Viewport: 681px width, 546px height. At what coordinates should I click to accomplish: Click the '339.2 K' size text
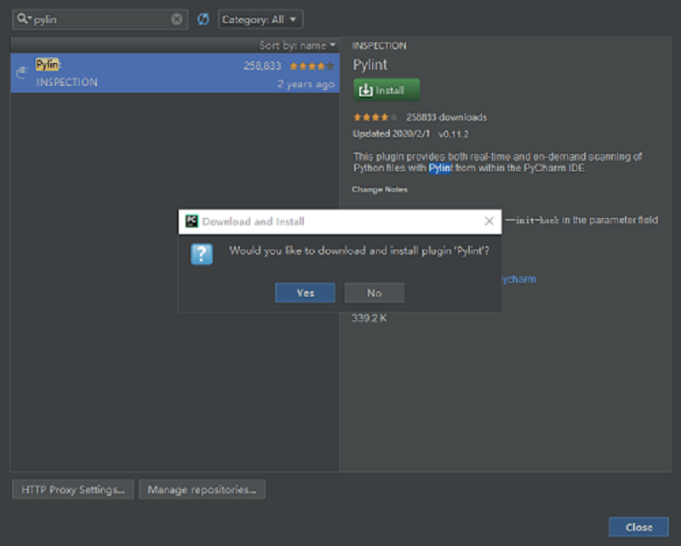(x=369, y=319)
